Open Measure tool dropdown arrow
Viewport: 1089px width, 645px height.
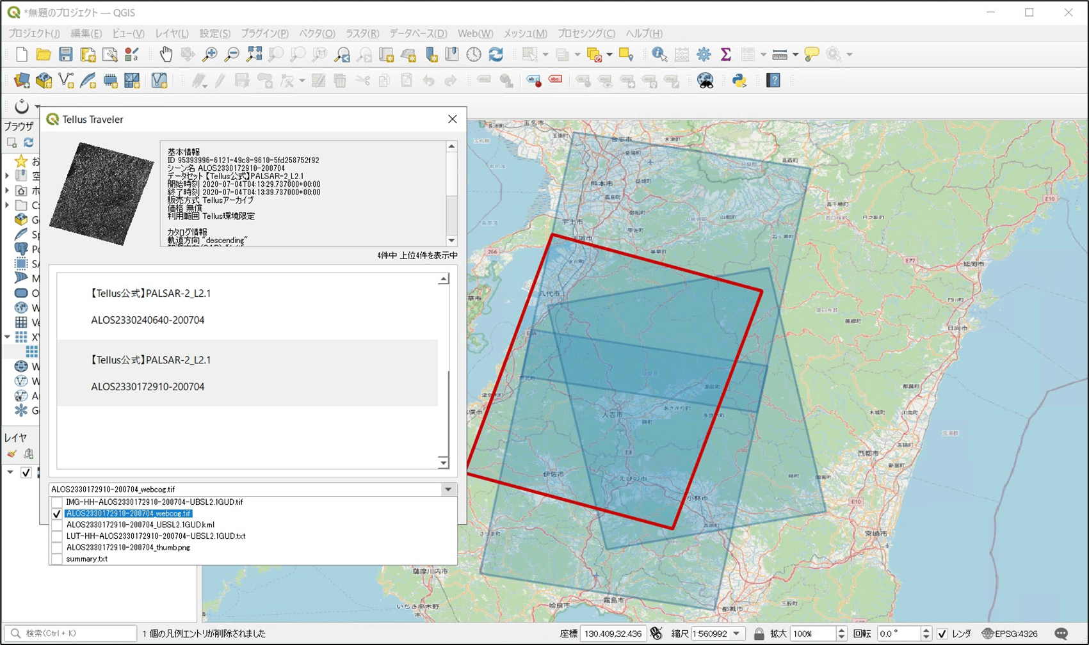796,55
